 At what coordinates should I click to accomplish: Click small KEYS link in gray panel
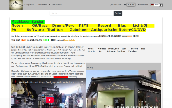pos(124,49)
